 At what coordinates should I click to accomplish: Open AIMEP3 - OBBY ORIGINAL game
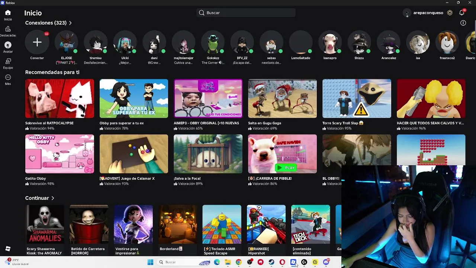pos(208,99)
